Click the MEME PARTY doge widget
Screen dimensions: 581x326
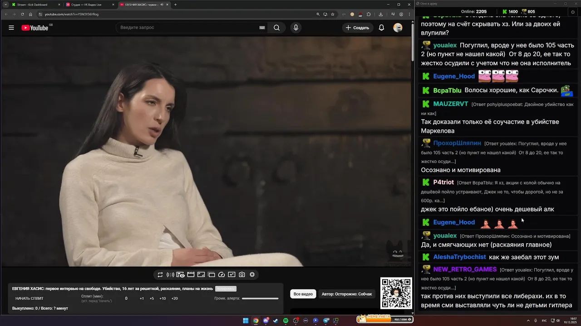[x=384, y=319]
